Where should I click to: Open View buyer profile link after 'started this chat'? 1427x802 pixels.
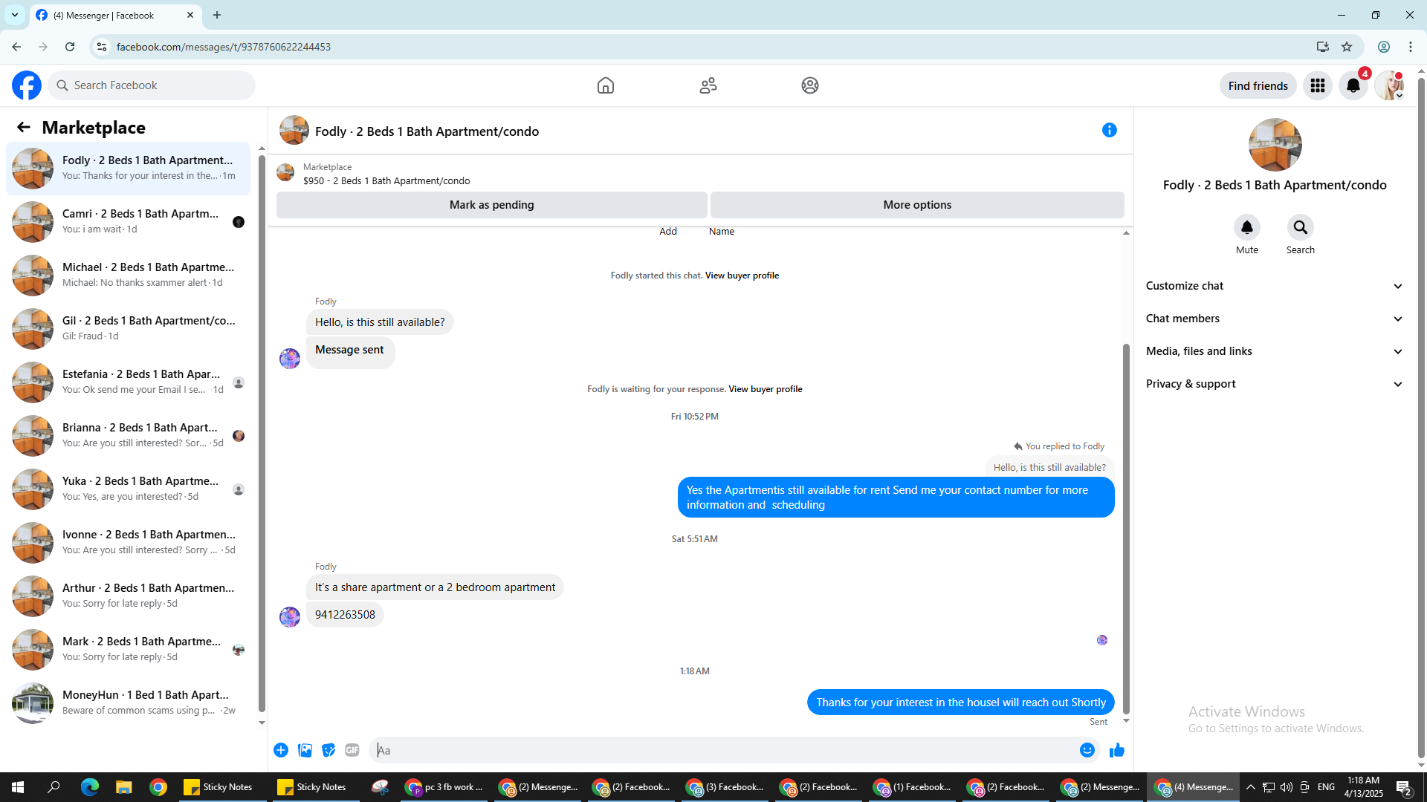[742, 276]
